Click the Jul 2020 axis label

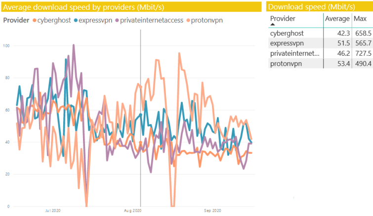52,211
